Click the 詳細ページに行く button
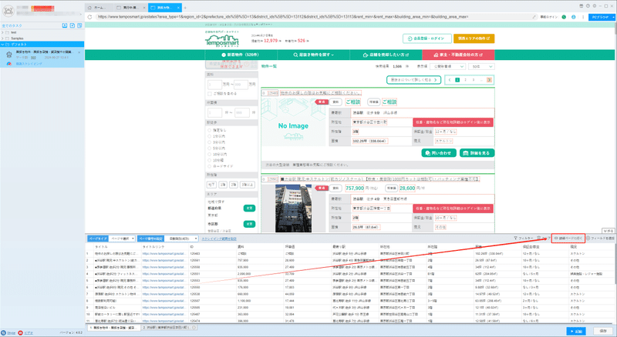617x337 pixels. point(568,238)
